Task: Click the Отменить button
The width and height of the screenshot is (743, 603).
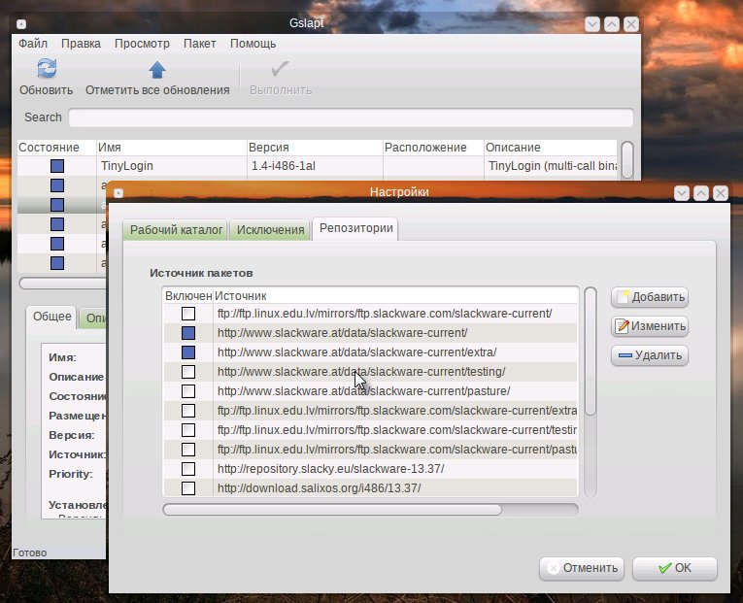Action: [x=582, y=568]
